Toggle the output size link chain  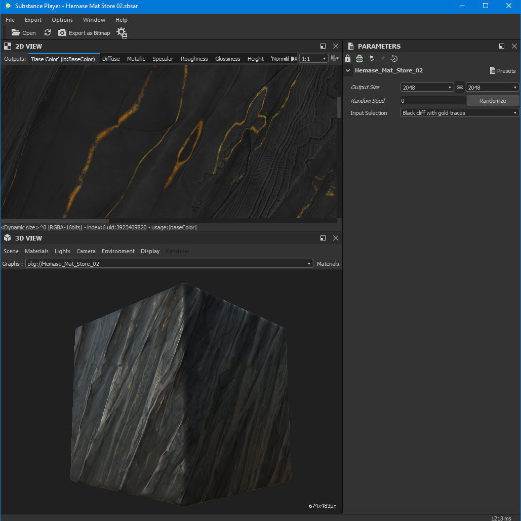(x=460, y=87)
